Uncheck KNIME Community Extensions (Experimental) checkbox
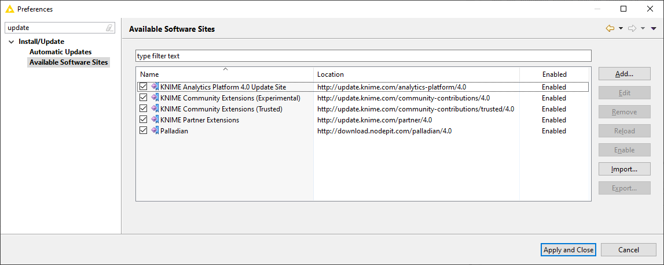Screen dimensions: 664x265 pyautogui.click(x=143, y=98)
